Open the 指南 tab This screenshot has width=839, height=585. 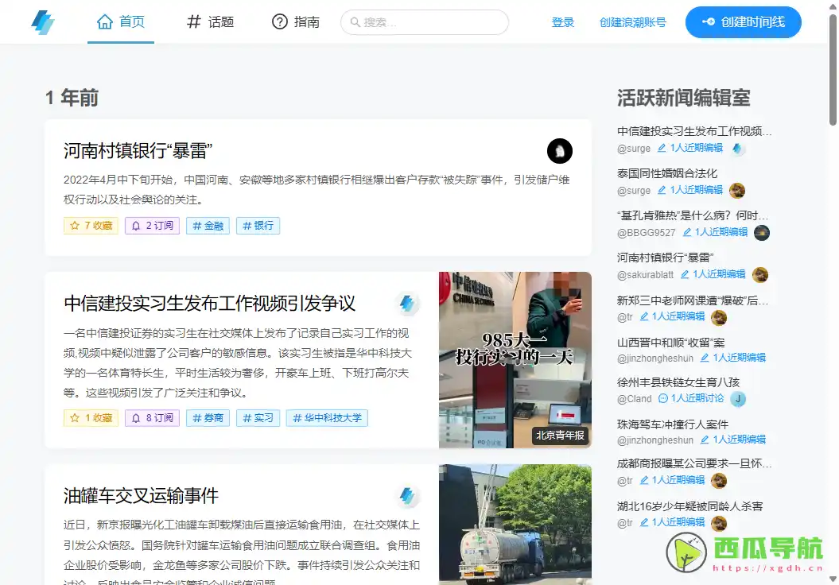(x=295, y=22)
